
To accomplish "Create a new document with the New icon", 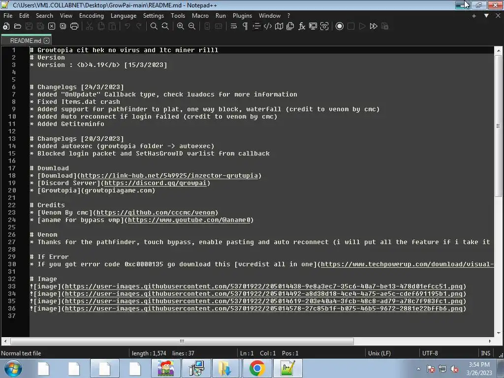I will coord(6,27).
